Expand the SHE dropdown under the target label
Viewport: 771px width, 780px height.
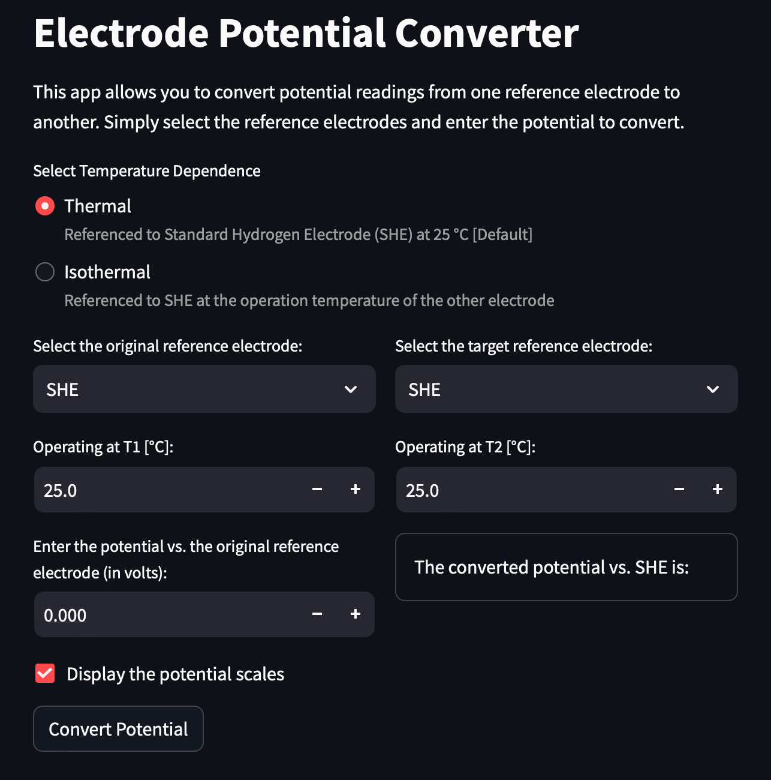pos(566,389)
